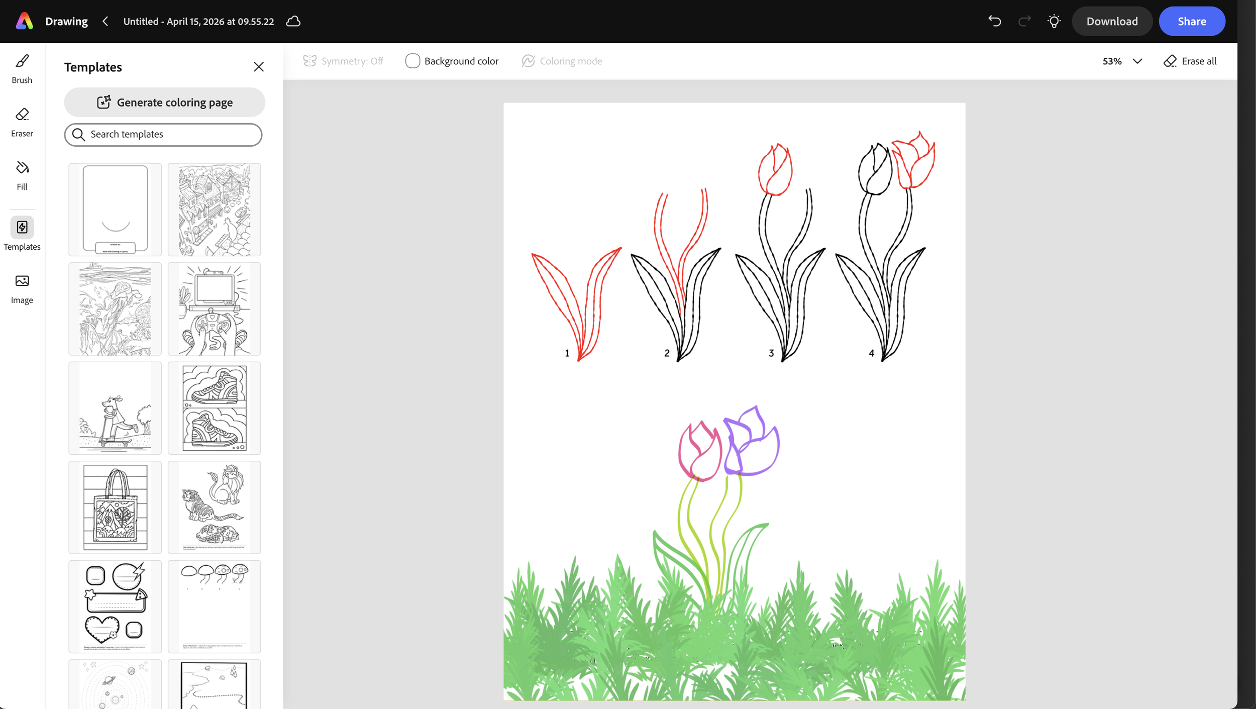
Task: Open the Templates tab in sidebar
Action: (22, 233)
